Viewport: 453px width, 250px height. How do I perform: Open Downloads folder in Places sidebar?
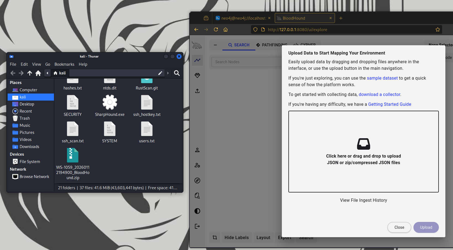coord(29,147)
